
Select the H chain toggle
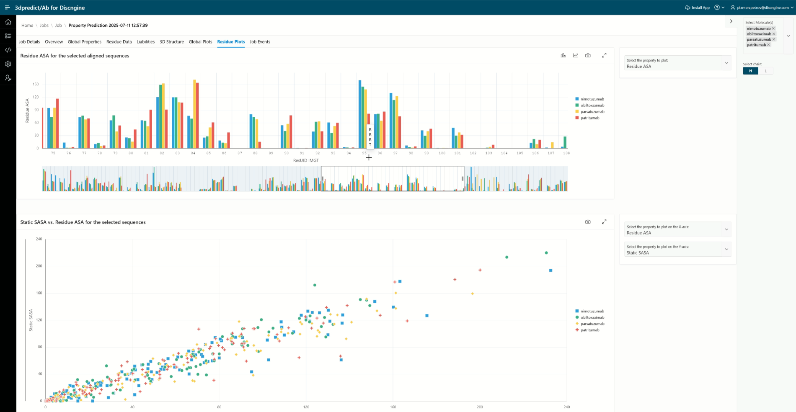tap(750, 71)
